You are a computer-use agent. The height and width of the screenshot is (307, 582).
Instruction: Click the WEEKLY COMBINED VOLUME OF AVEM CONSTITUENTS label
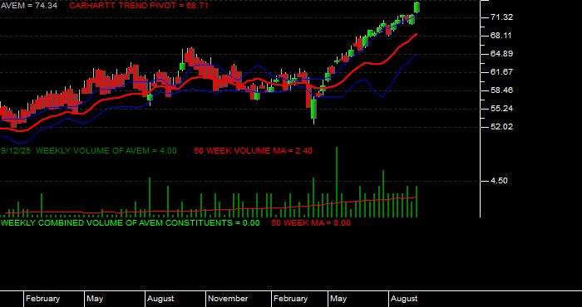(130, 223)
